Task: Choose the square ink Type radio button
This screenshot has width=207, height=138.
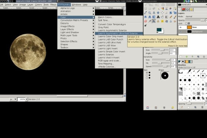Action: point(147,75)
